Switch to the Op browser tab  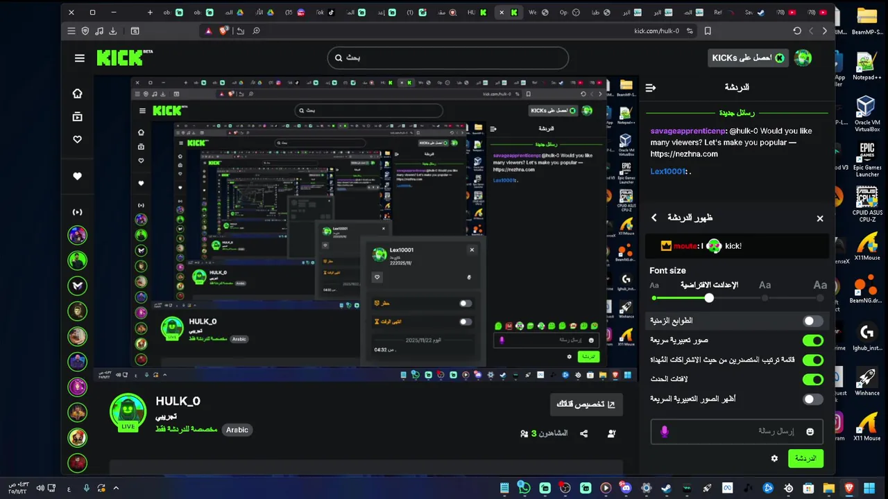[569, 12]
